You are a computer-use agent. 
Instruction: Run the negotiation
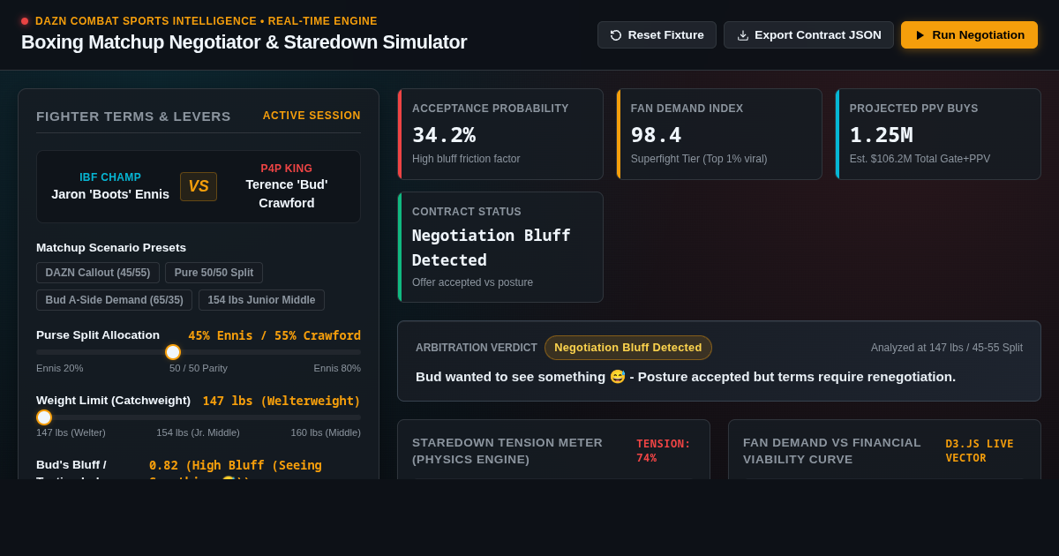pyautogui.click(x=969, y=35)
